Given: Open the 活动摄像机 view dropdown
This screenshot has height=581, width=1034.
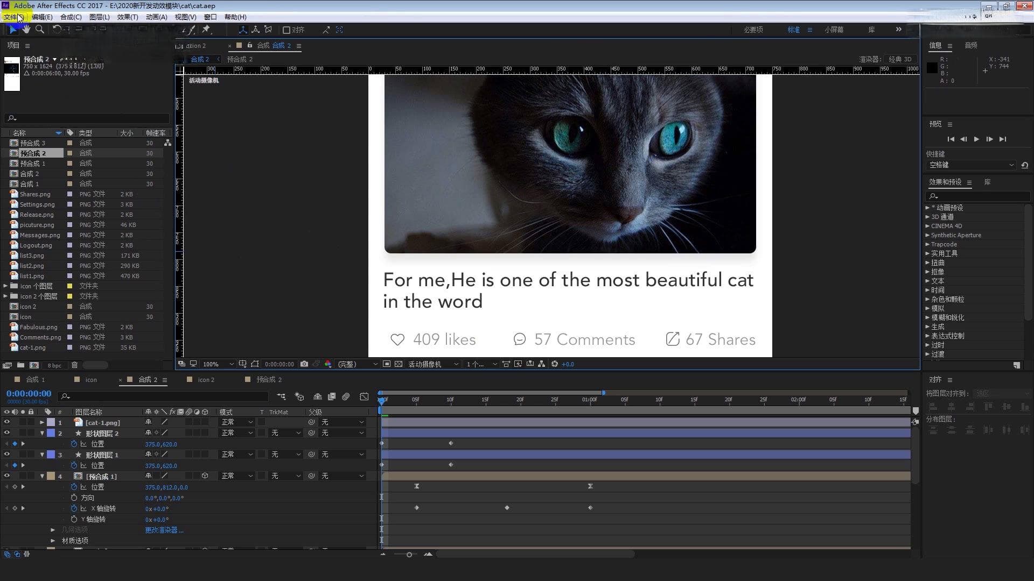Looking at the screenshot, I should coord(433,364).
